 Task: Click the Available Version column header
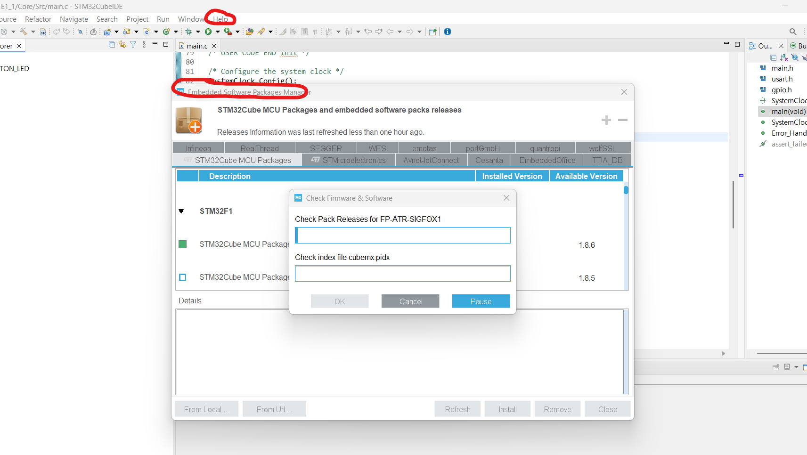[x=586, y=176]
